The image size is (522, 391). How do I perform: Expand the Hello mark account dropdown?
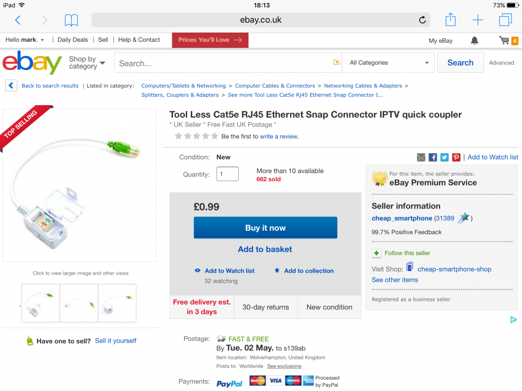pyautogui.click(x=25, y=40)
